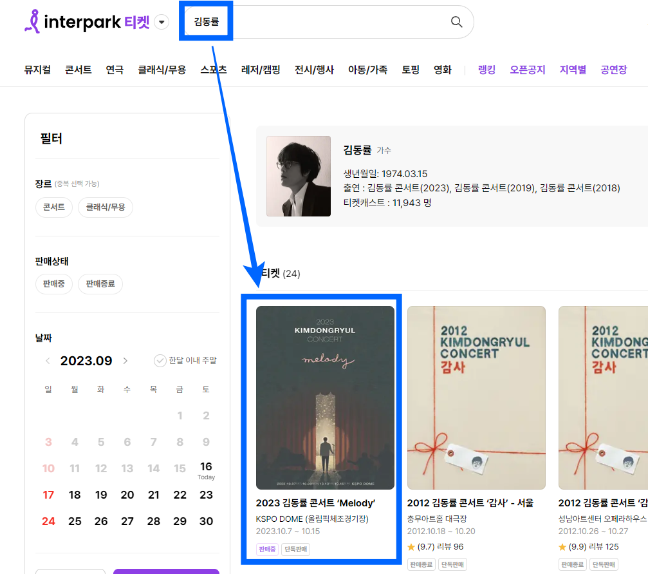
Task: Select September 19 in the calendar
Action: click(x=101, y=495)
